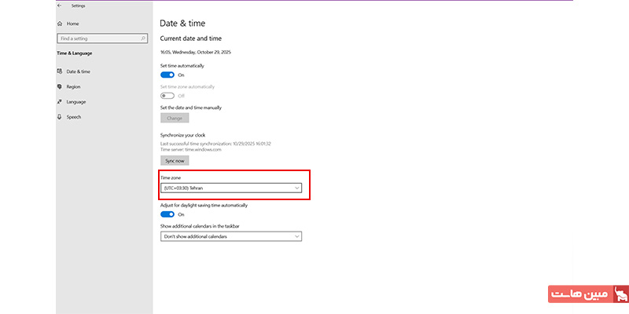Click the Language icon in the sidebar
The height and width of the screenshot is (314, 629).
(60, 101)
